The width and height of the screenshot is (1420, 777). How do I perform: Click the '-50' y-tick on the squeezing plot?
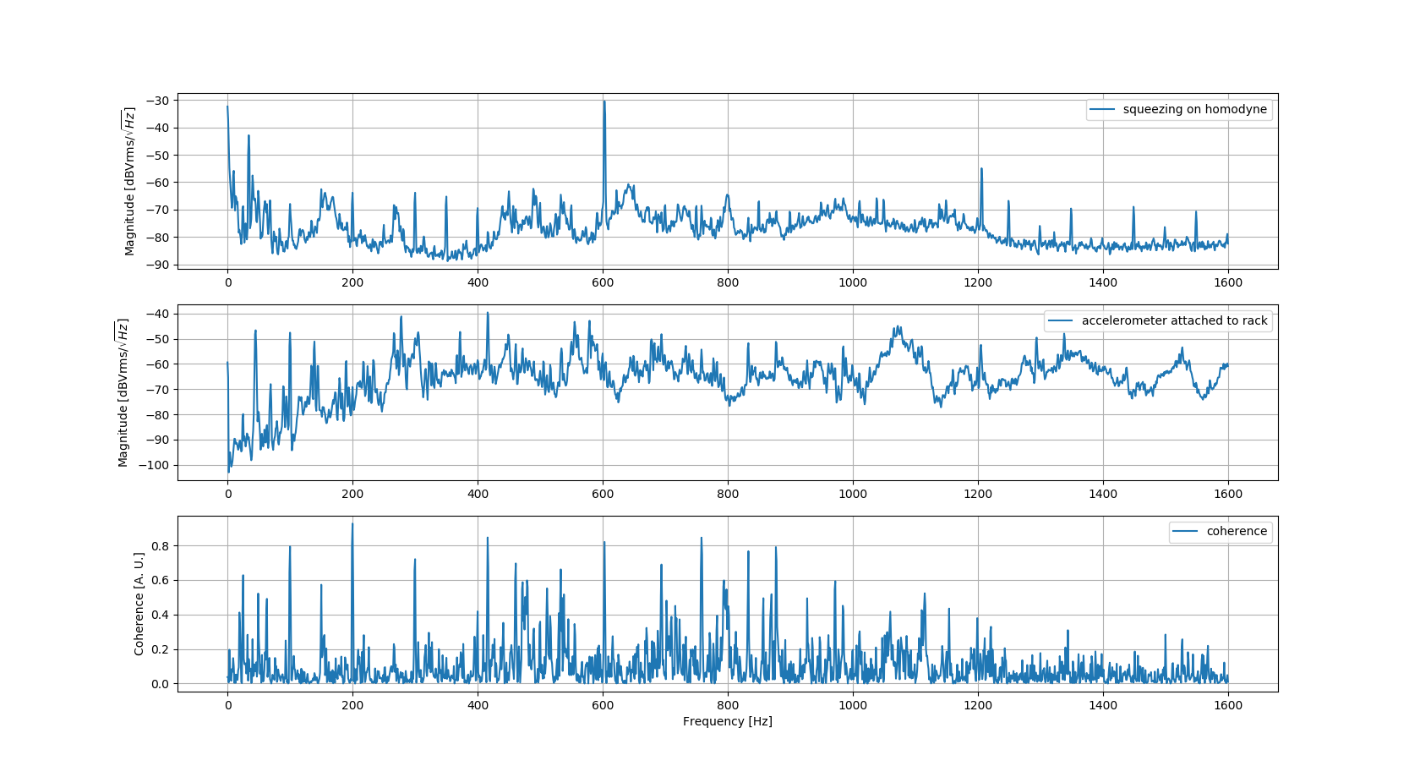pos(158,156)
